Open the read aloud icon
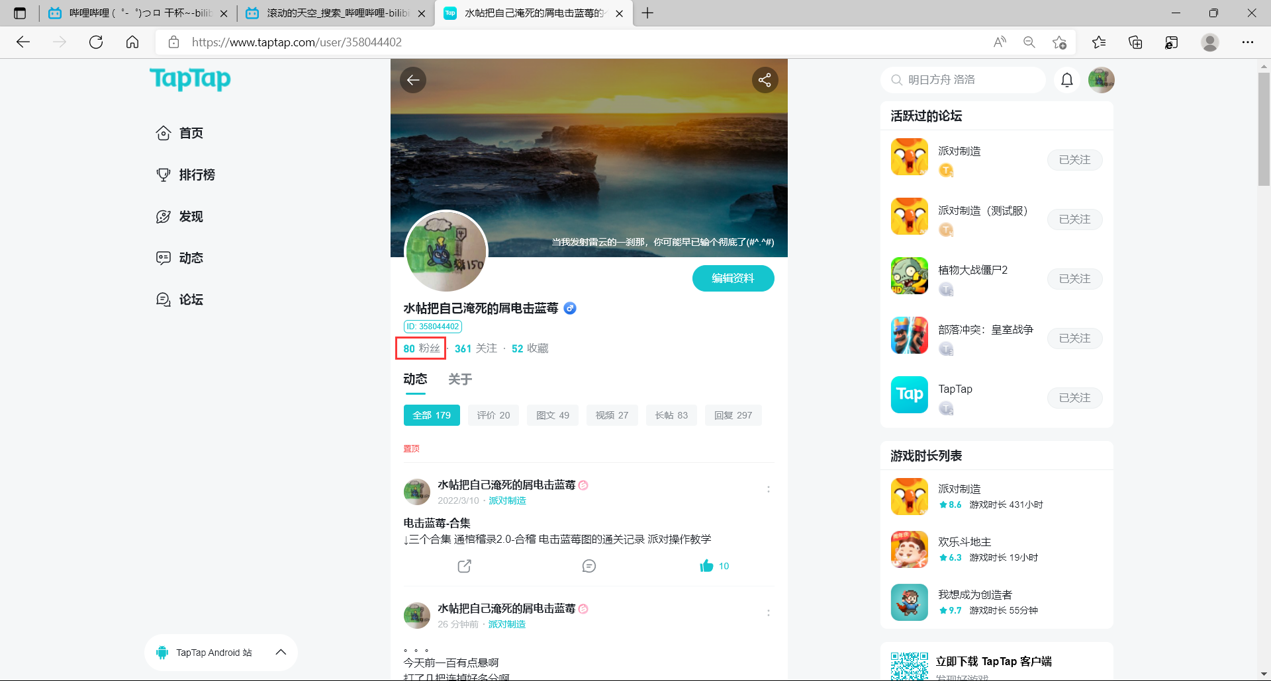 (x=1000, y=42)
